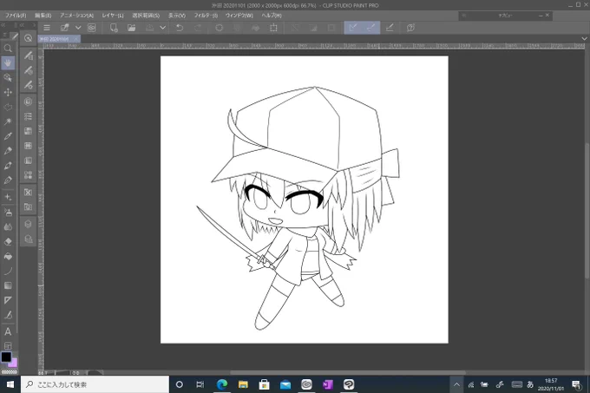Click the Scale/Rotate transform icon
590x393 pixels.
273,28
